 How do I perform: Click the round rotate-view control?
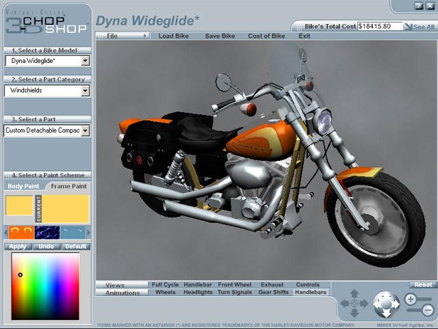[x=386, y=303]
